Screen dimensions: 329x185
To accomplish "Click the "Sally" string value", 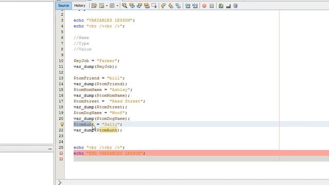I will pos(111,124).
